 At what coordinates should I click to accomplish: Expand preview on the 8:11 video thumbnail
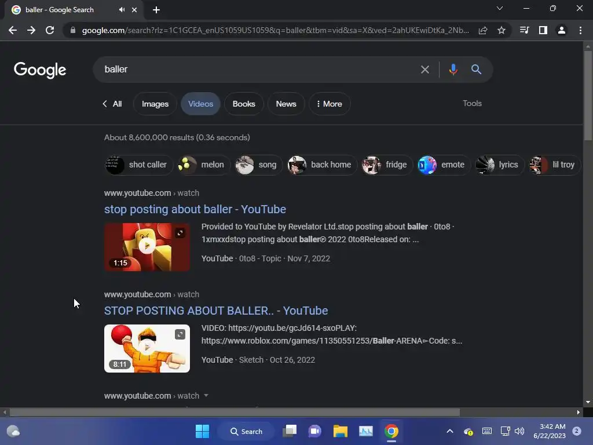pos(180,334)
